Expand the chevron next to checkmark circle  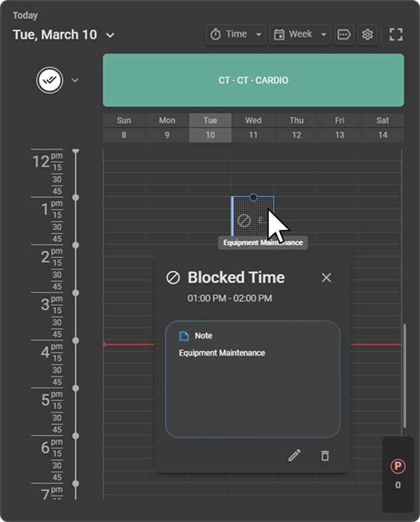click(75, 80)
